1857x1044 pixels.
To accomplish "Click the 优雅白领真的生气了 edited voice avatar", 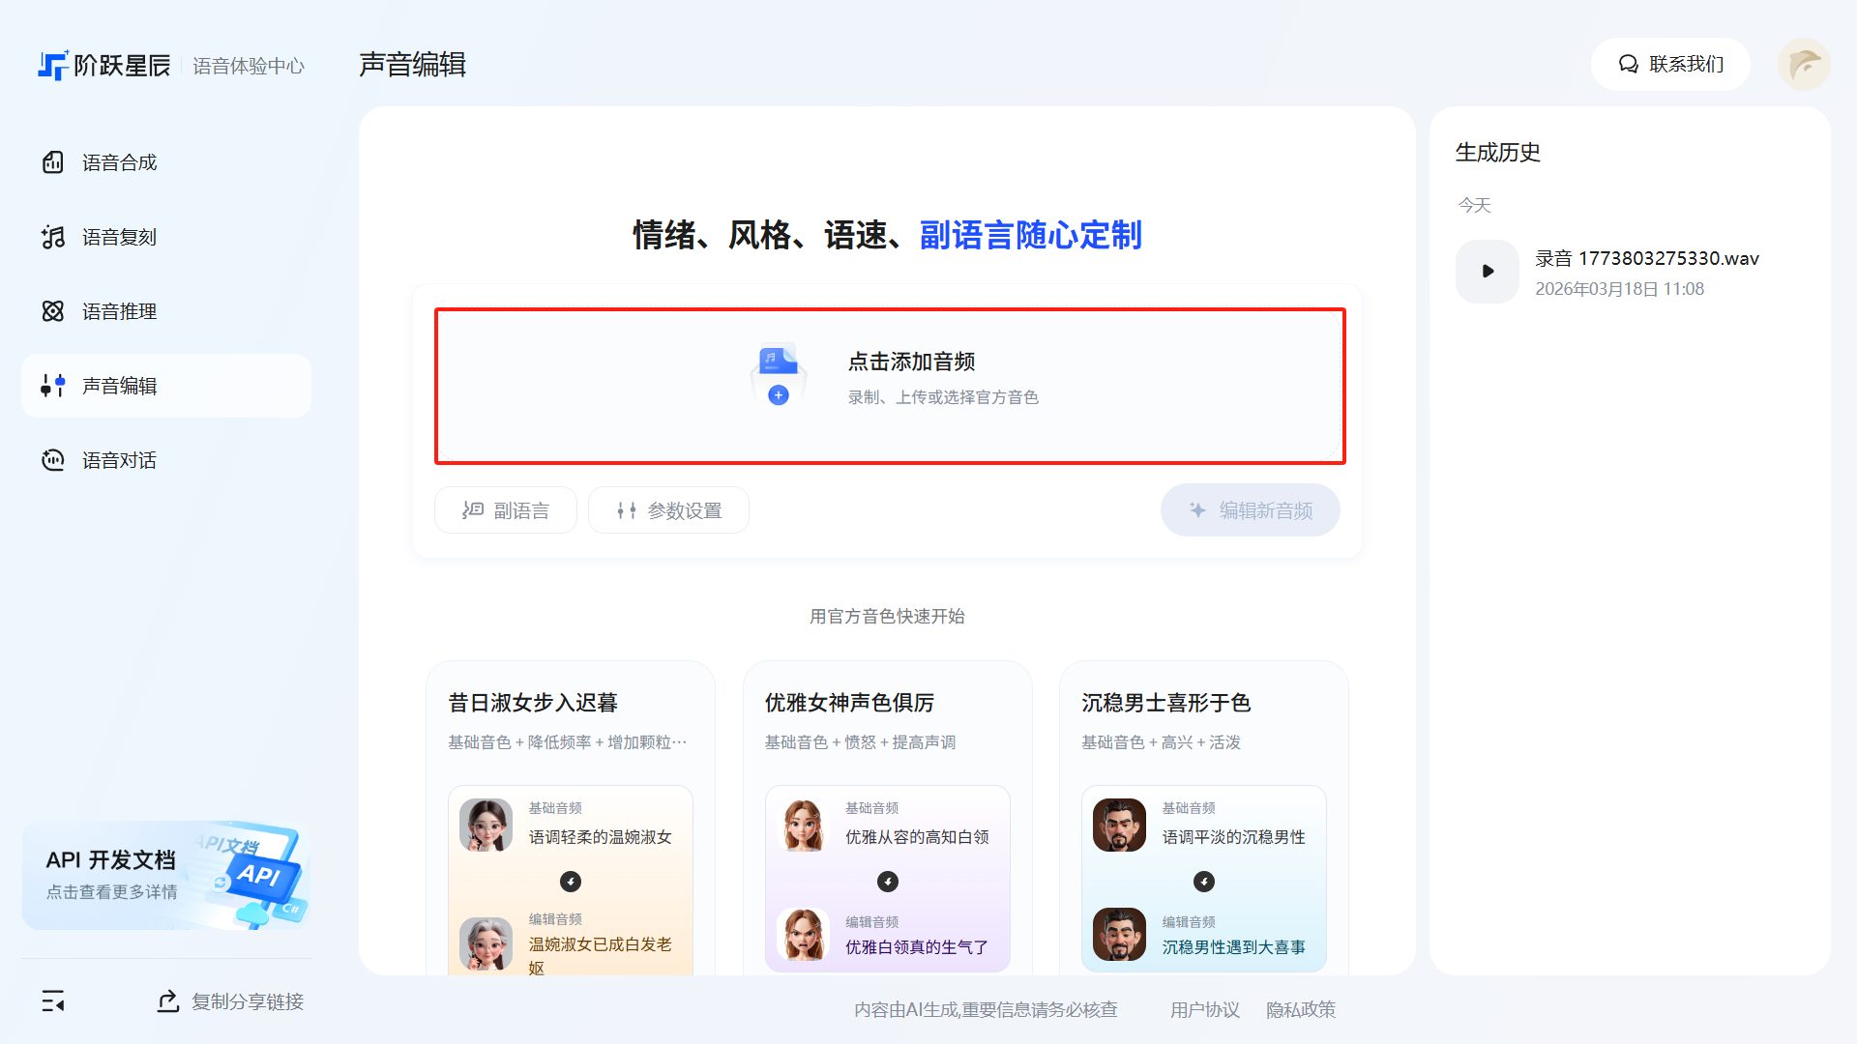I will coord(803,935).
